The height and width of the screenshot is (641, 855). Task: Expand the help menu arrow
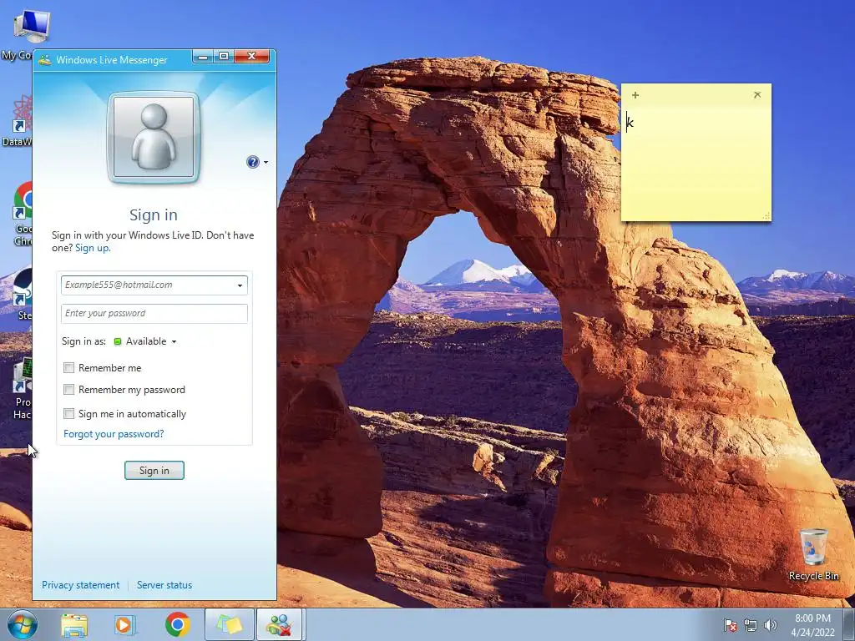(x=266, y=163)
